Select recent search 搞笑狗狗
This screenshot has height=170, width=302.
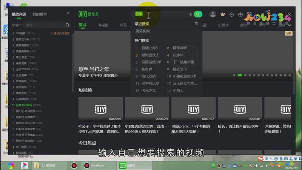pyautogui.click(x=143, y=31)
